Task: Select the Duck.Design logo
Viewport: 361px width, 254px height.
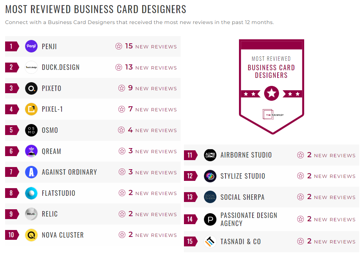Action: coord(31,67)
